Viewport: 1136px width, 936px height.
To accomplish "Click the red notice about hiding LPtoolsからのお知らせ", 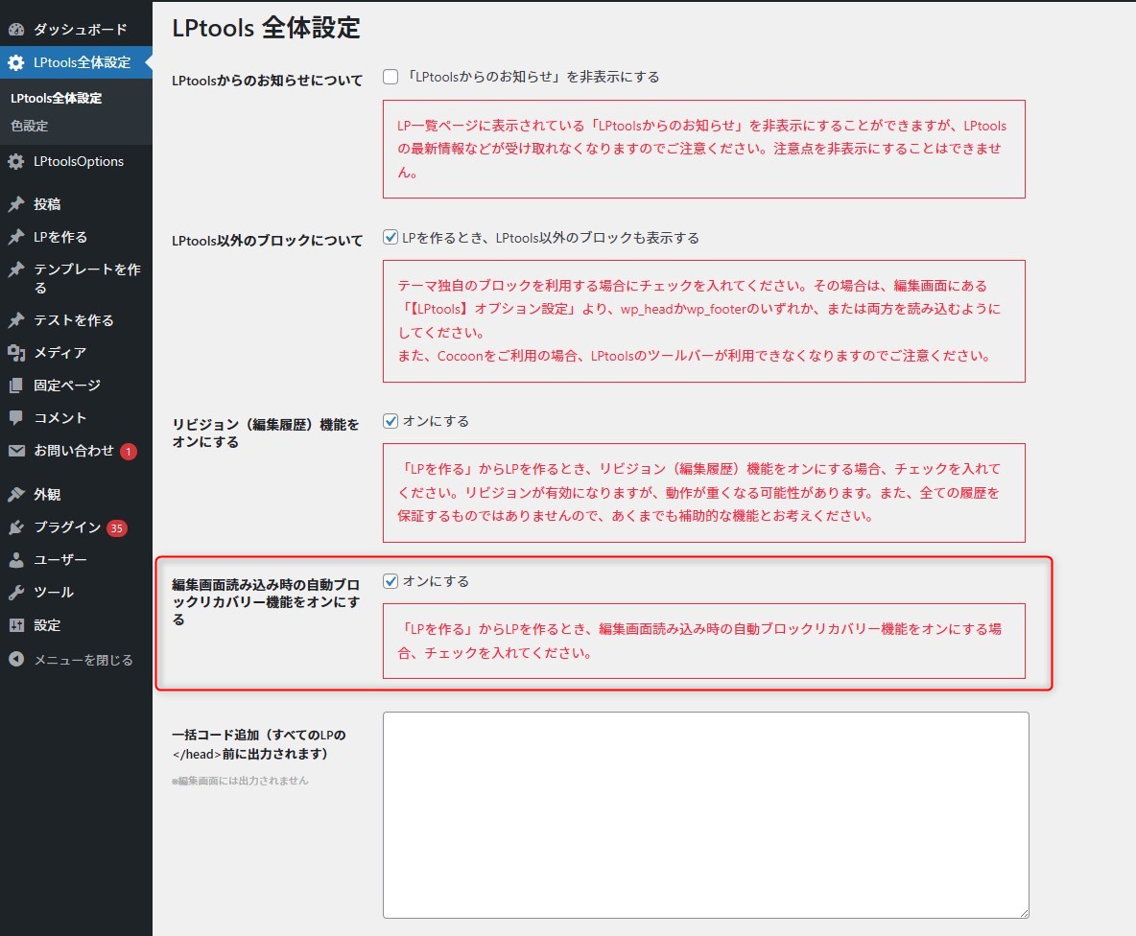I will click(704, 149).
